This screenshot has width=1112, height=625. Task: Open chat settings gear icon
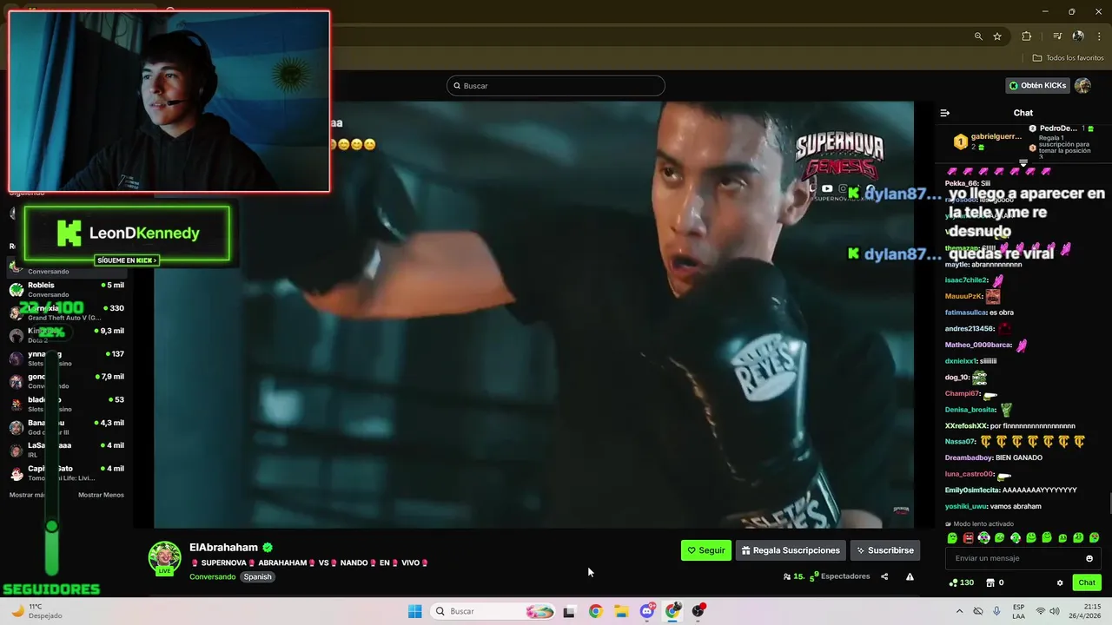pos(1060,582)
